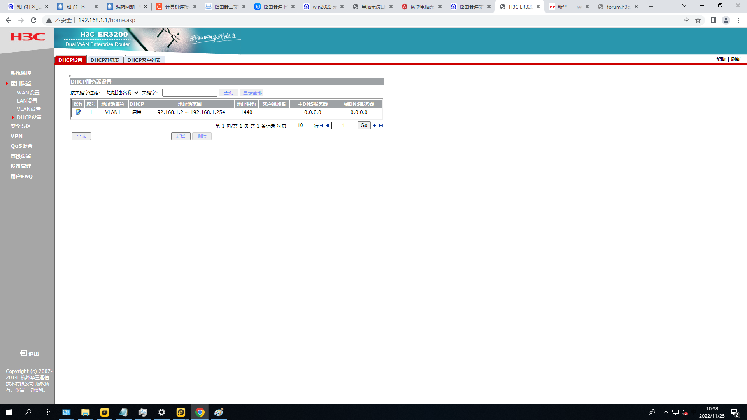This screenshot has height=420, width=747.
Task: Click the next page arrow icon
Action: click(x=374, y=126)
